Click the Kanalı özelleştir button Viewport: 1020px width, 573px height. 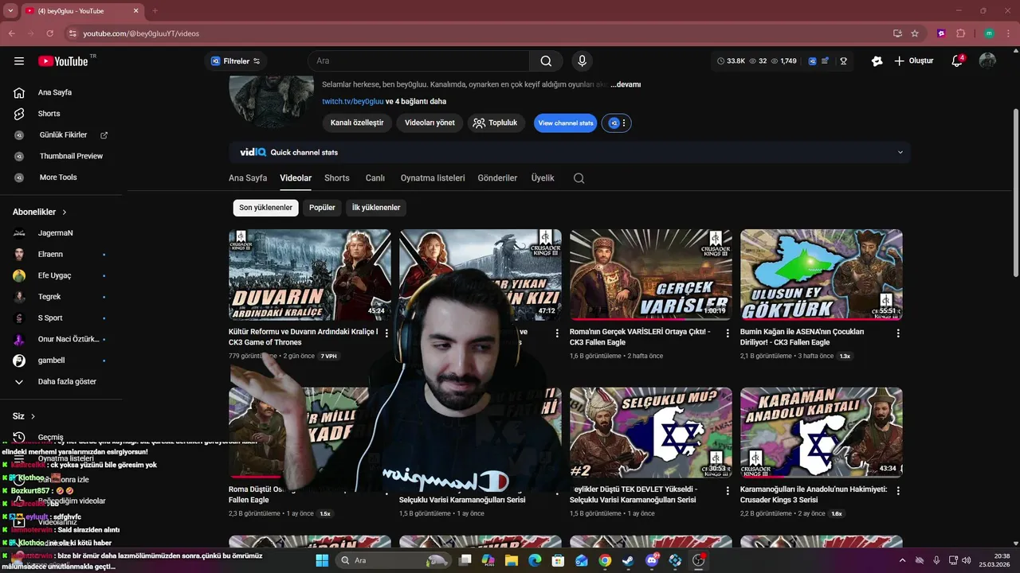pyautogui.click(x=357, y=123)
